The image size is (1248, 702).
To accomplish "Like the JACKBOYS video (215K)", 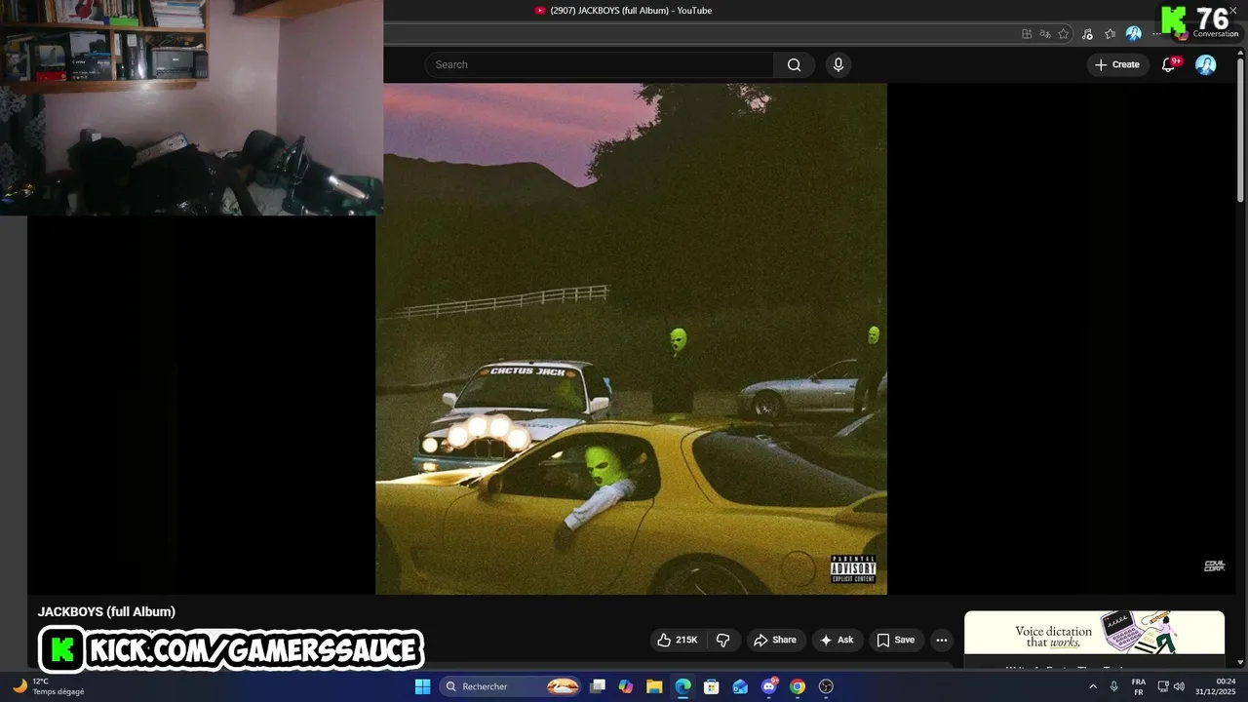I will 678,640.
